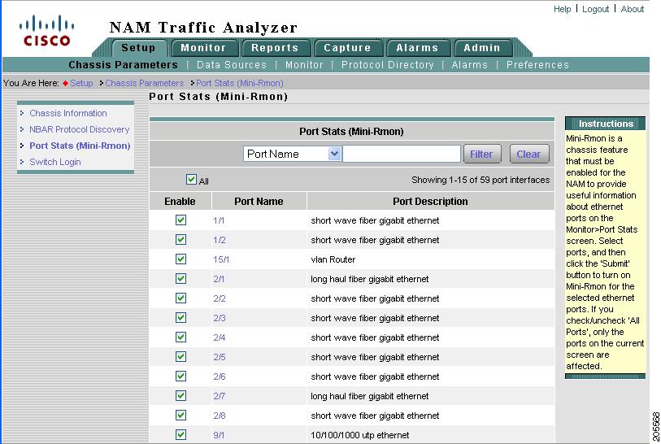The width and height of the screenshot is (661, 444).
Task: Click the Instructions panel header
Action: (606, 124)
